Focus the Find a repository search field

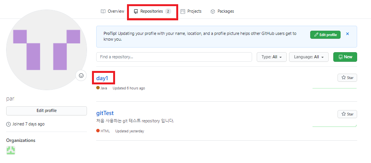tap(174, 57)
